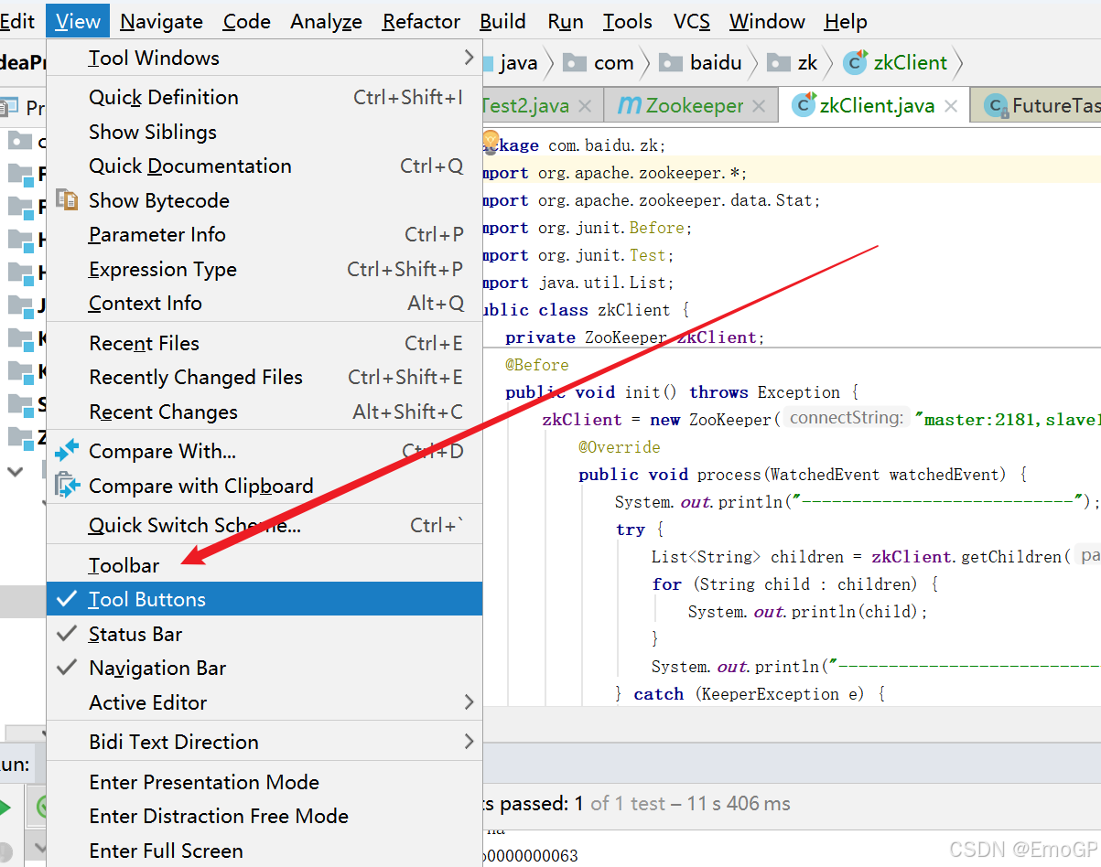
Task: Open the Navigate menu
Action: point(162,21)
